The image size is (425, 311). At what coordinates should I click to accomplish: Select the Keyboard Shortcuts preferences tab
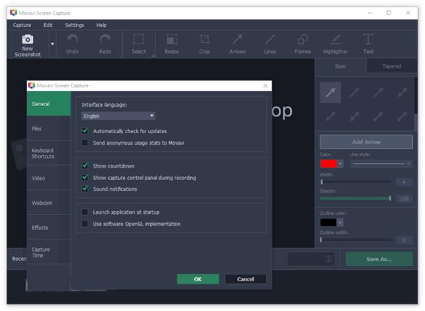click(x=49, y=153)
